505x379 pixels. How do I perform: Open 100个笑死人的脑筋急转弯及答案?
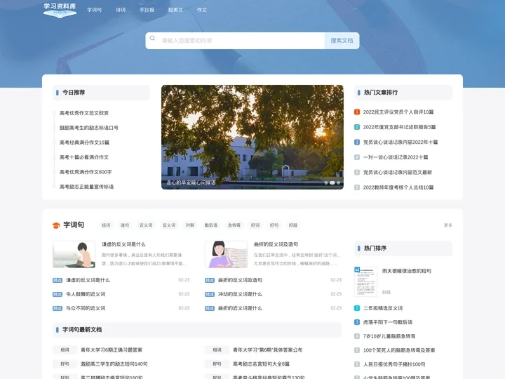tap(399, 350)
